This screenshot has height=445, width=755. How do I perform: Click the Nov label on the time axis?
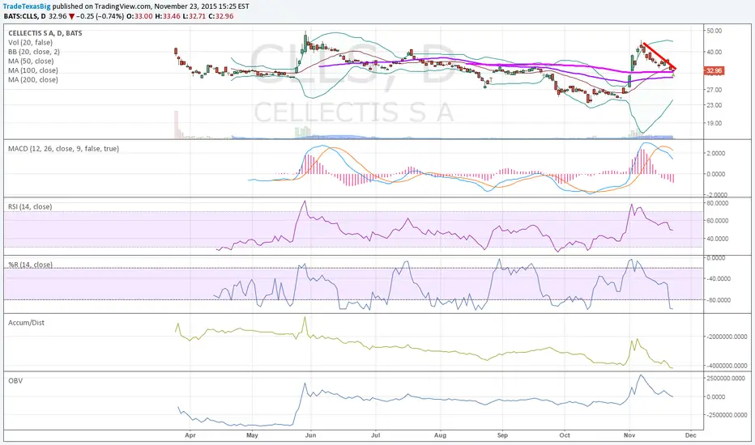[x=629, y=435]
